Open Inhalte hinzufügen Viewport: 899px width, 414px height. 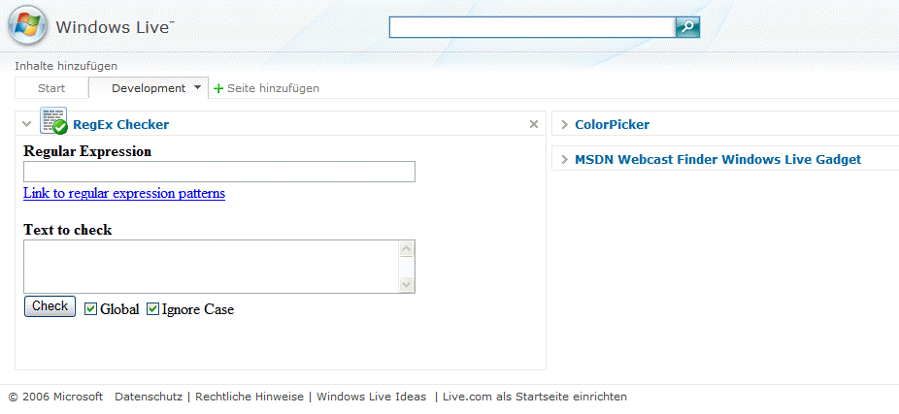coord(66,67)
